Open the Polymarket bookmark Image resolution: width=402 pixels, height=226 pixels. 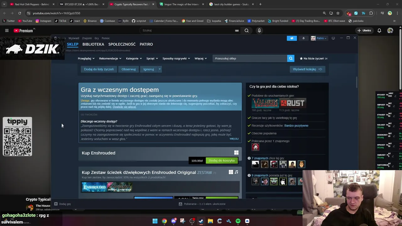pos(256,21)
